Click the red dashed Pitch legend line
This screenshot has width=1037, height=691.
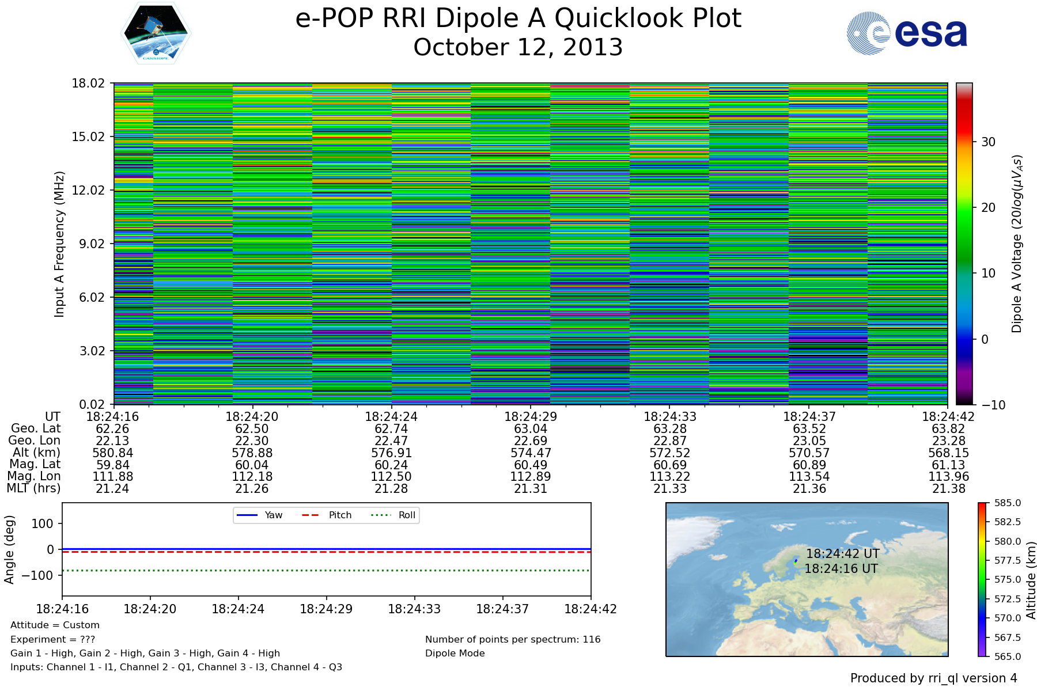pyautogui.click(x=311, y=515)
